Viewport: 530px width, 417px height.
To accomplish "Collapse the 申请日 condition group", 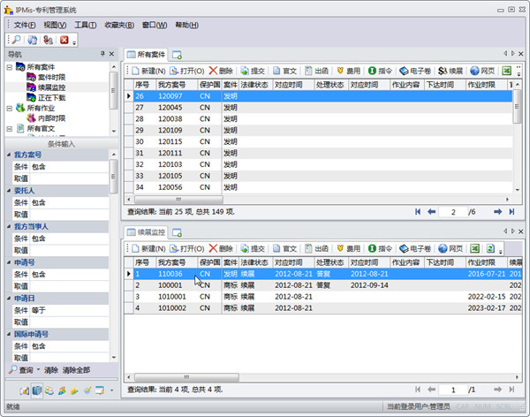I will [9, 299].
